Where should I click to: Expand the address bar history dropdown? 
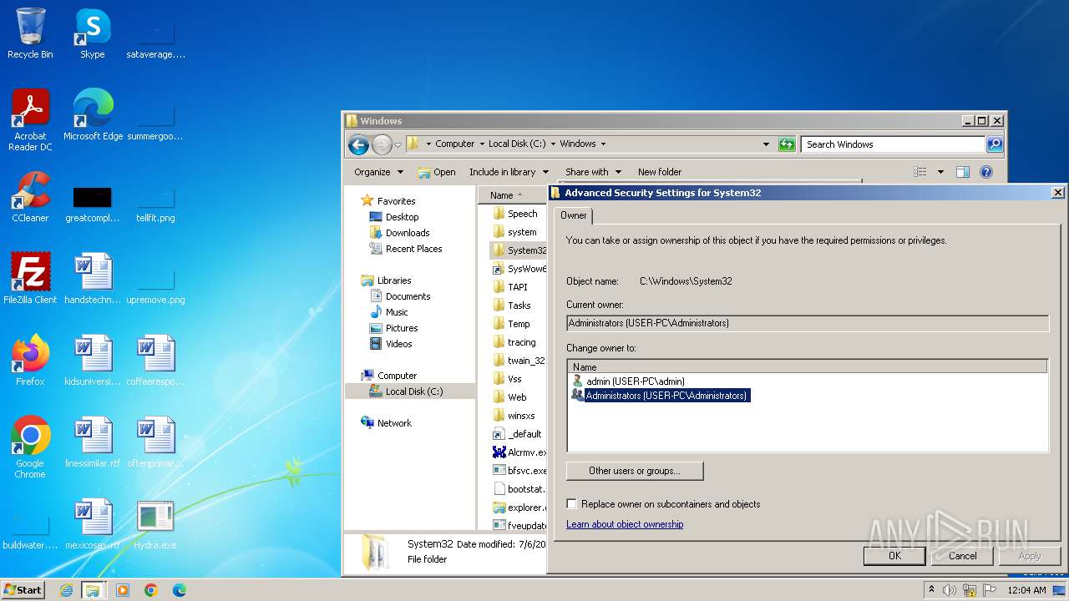tap(767, 144)
